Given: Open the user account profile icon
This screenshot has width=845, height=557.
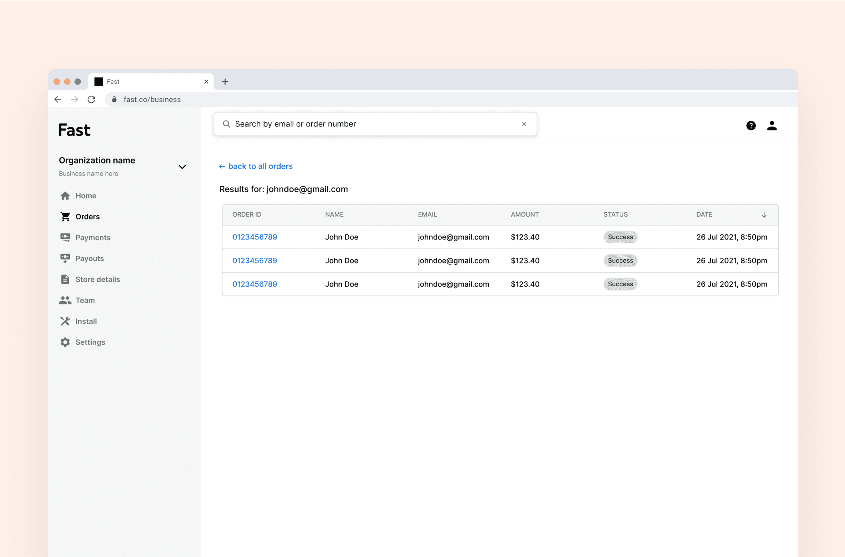Looking at the screenshot, I should tap(772, 126).
